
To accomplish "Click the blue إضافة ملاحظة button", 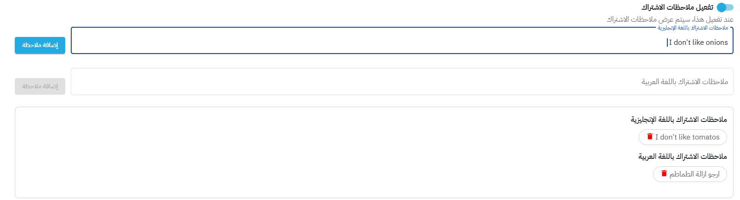I will coord(40,45).
